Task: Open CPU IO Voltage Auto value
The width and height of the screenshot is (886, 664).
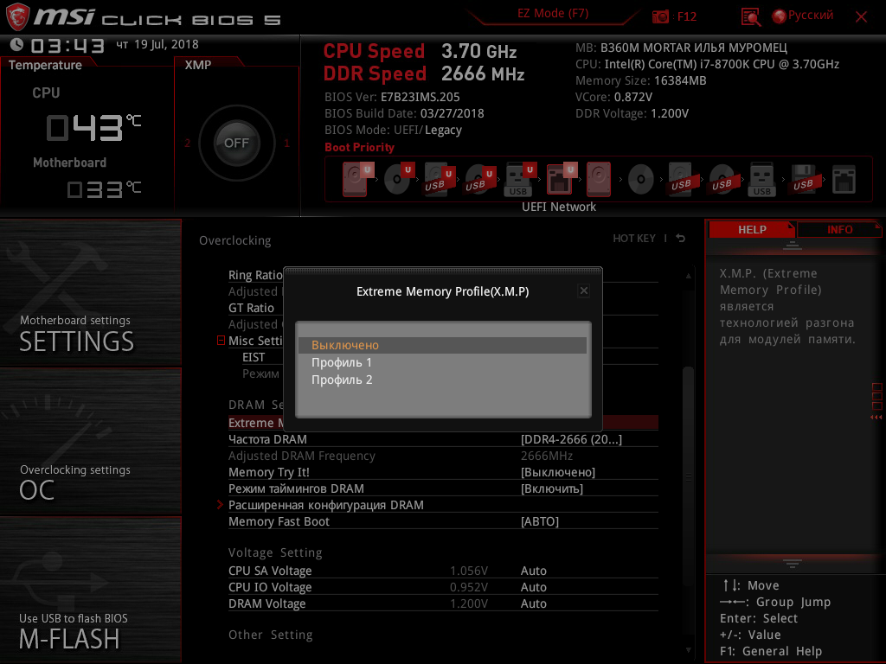Action: click(x=533, y=587)
